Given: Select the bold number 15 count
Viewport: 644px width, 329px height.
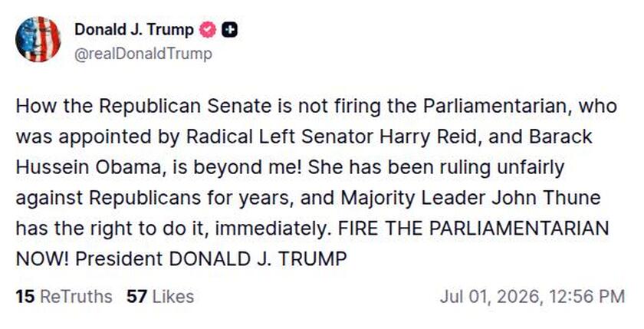Looking at the screenshot, I should [25, 297].
